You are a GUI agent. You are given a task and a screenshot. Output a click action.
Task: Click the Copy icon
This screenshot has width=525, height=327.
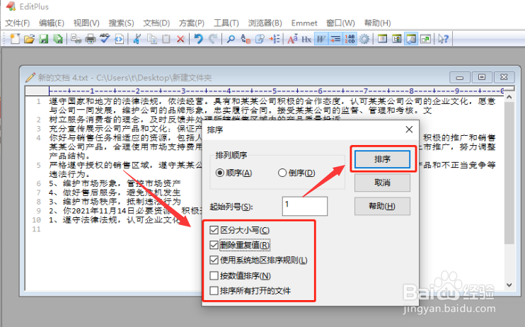point(152,39)
